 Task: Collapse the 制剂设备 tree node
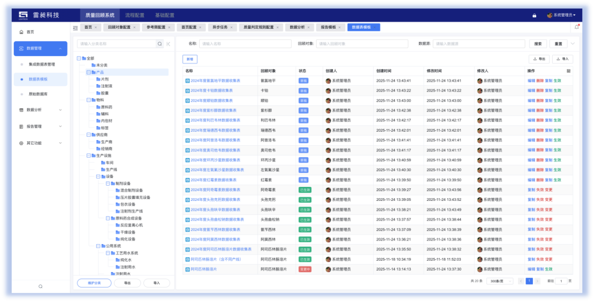(x=108, y=183)
